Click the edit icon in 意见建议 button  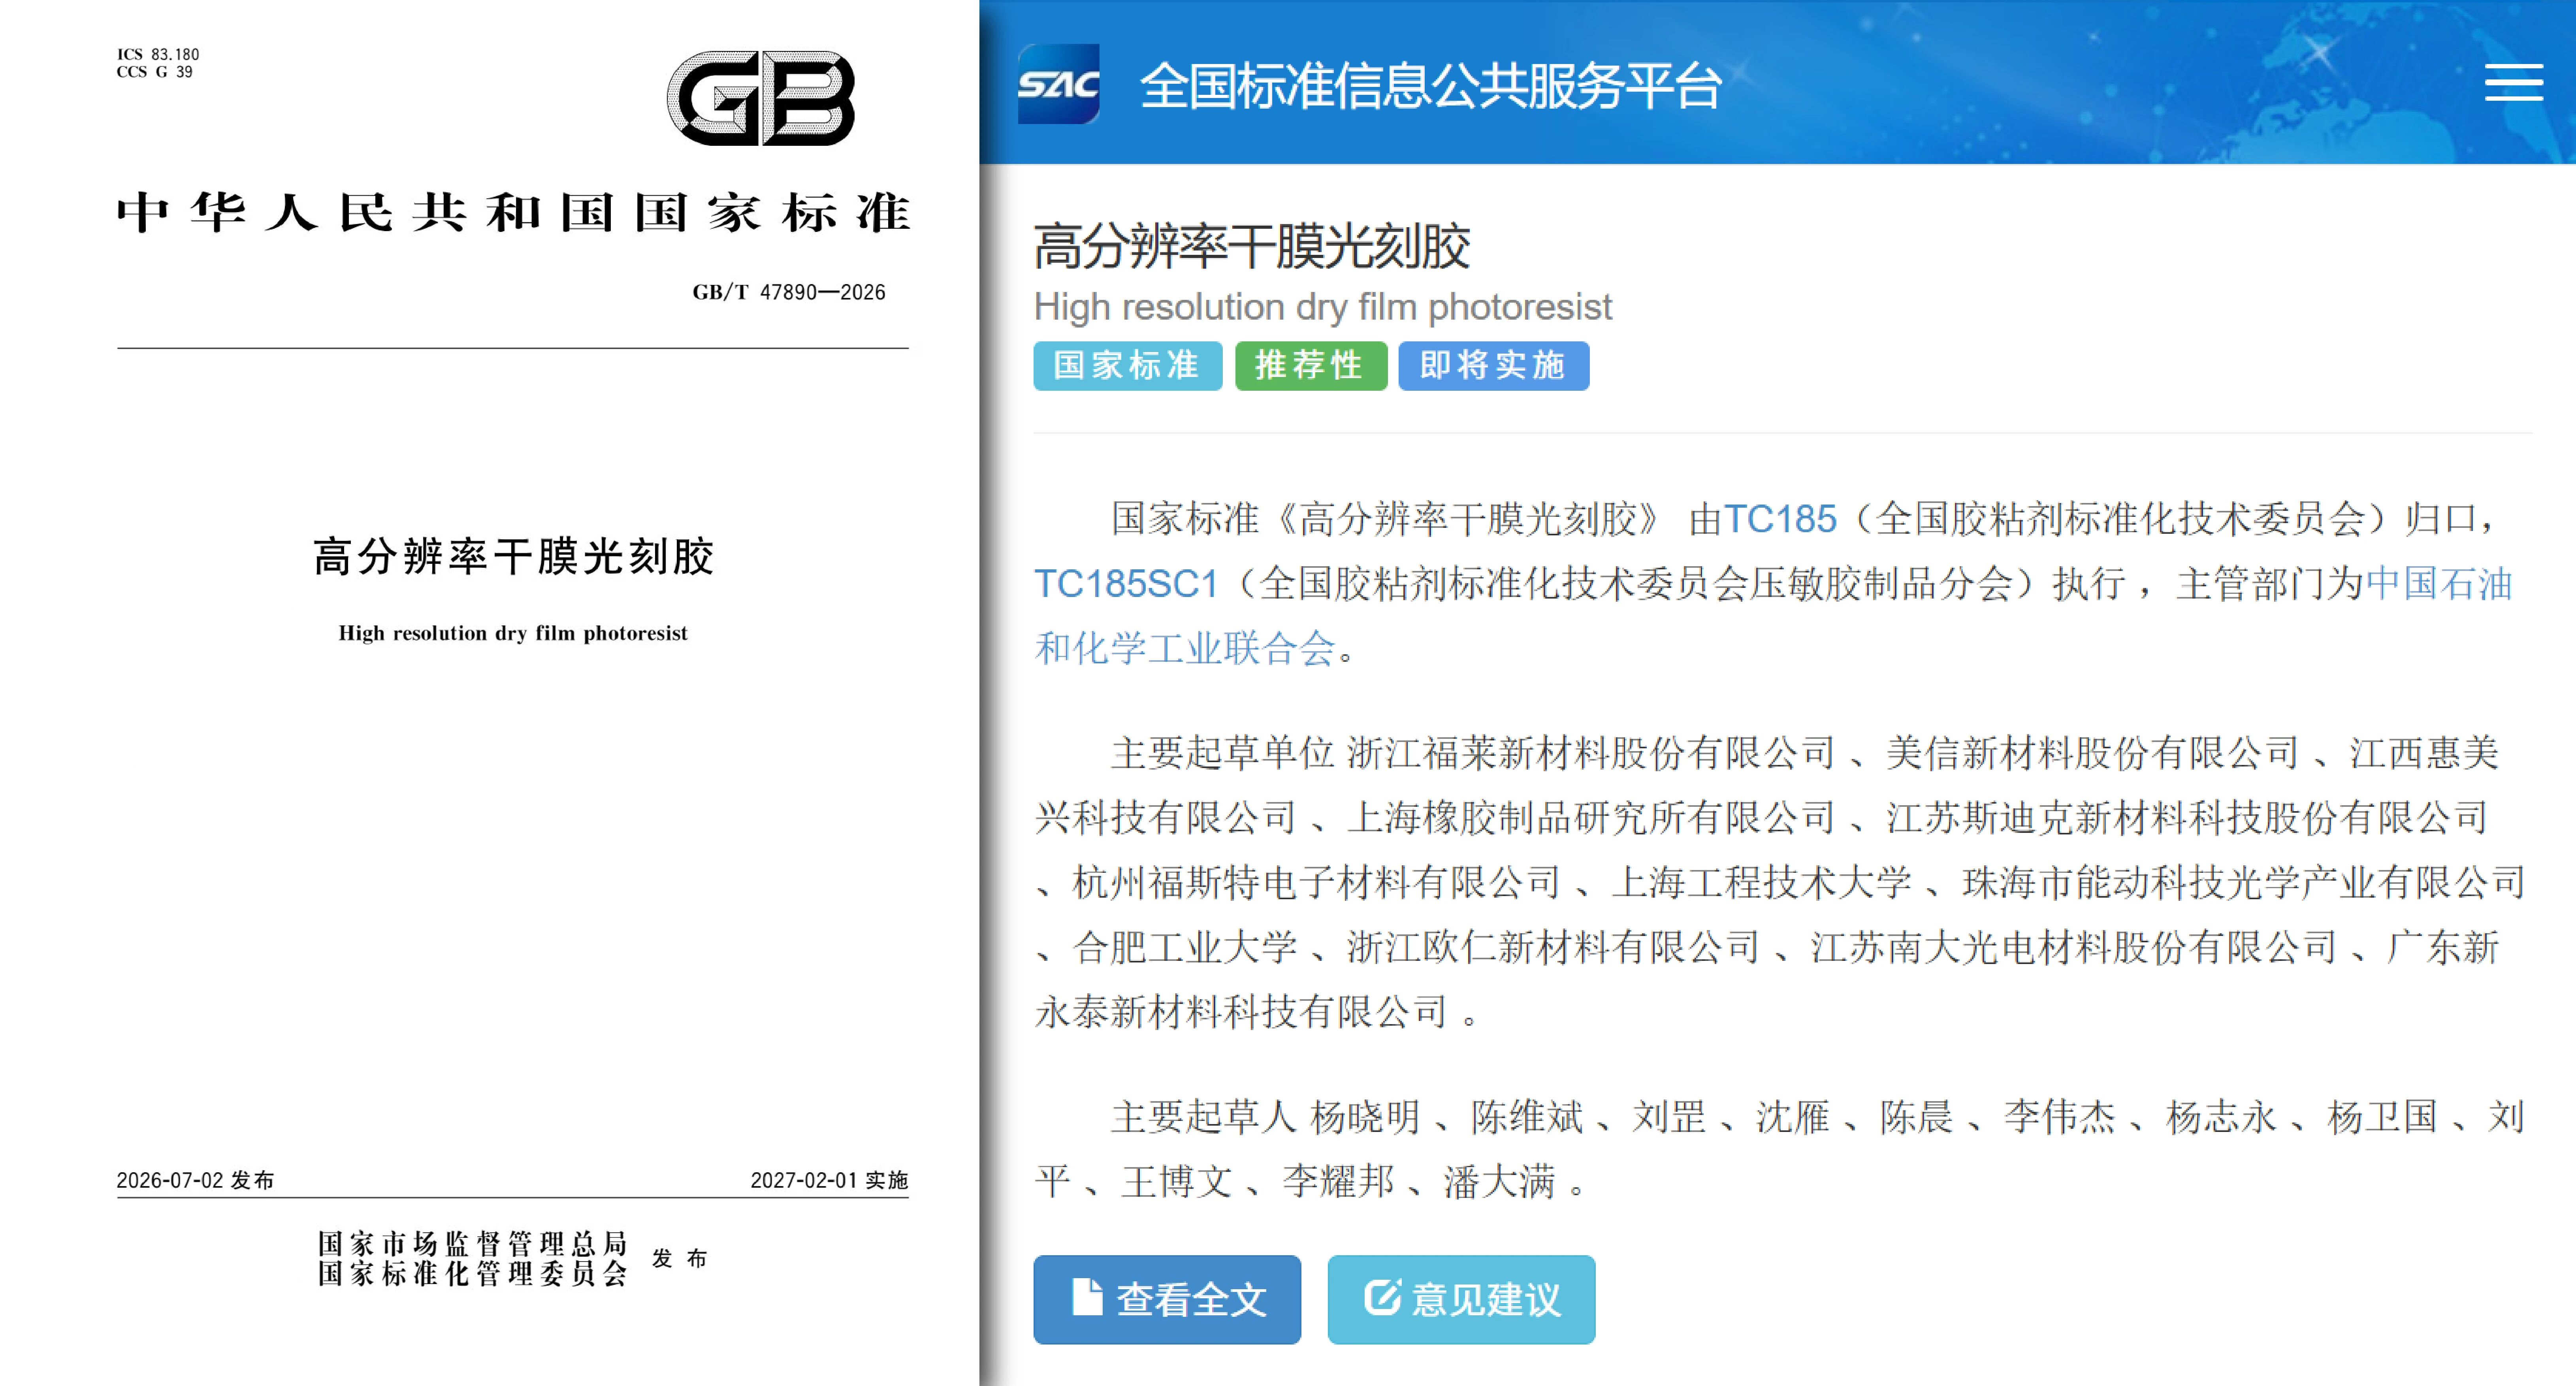point(1382,1297)
